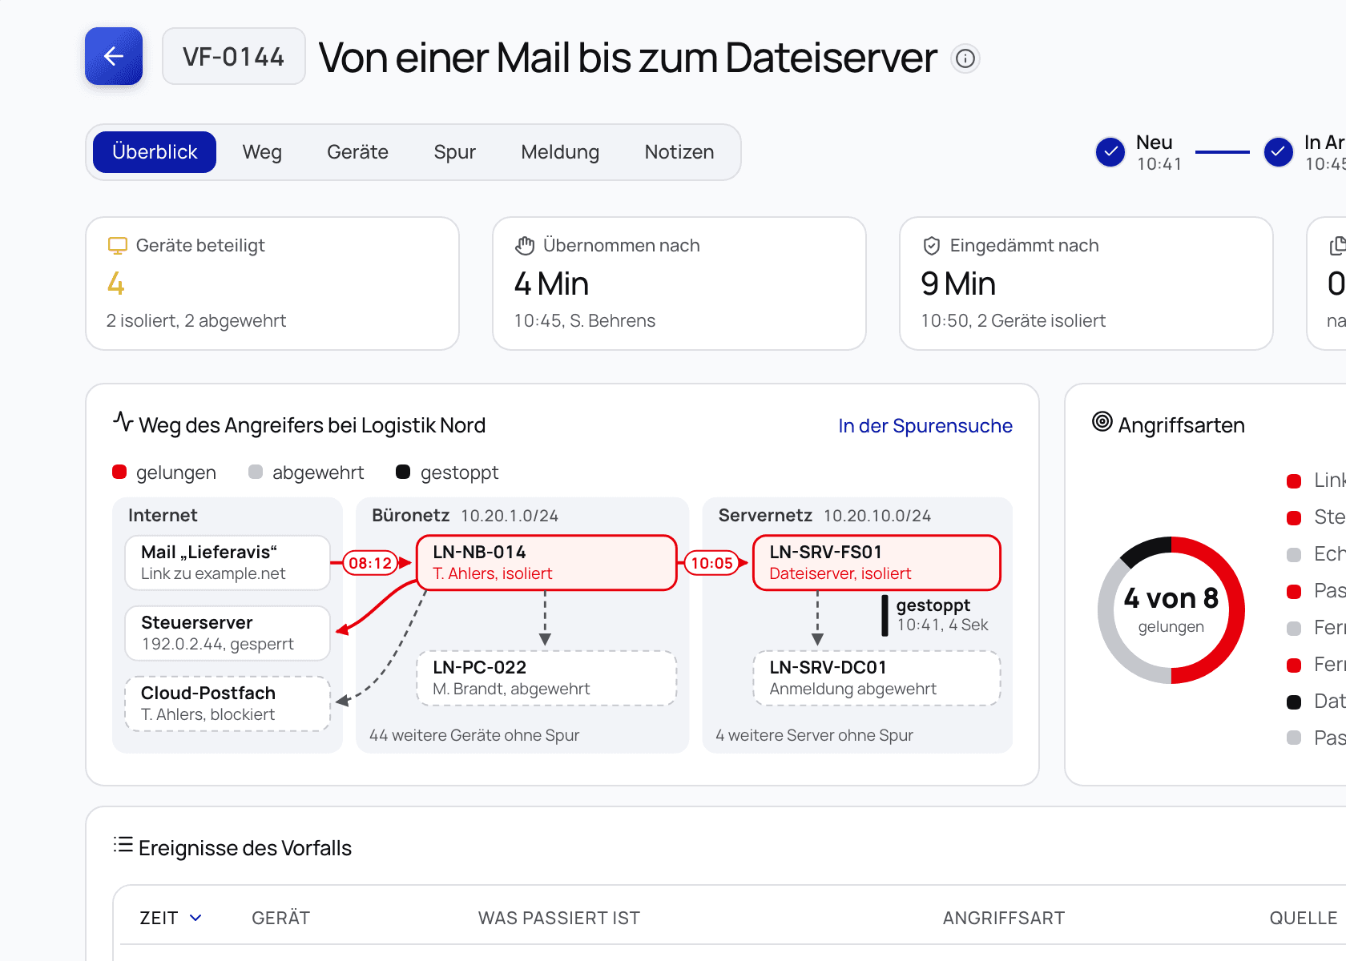The width and height of the screenshot is (1346, 961).
Task: Click the black gestoppt legend swatch
Action: [403, 472]
